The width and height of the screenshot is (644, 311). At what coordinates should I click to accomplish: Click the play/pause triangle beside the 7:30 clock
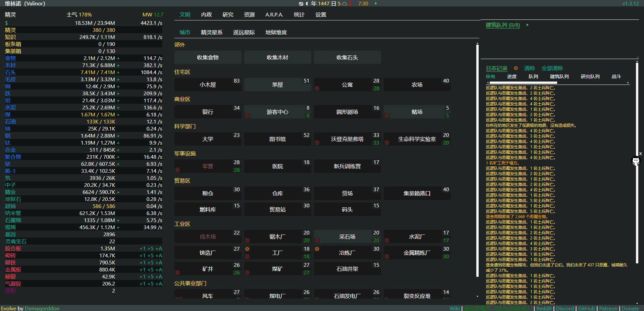(376, 3)
